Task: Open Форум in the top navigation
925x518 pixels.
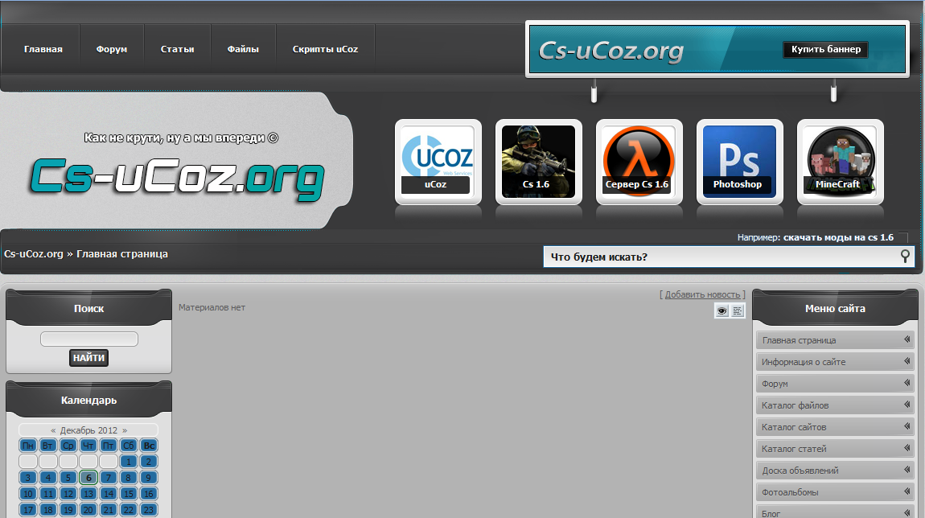Action: tap(112, 49)
